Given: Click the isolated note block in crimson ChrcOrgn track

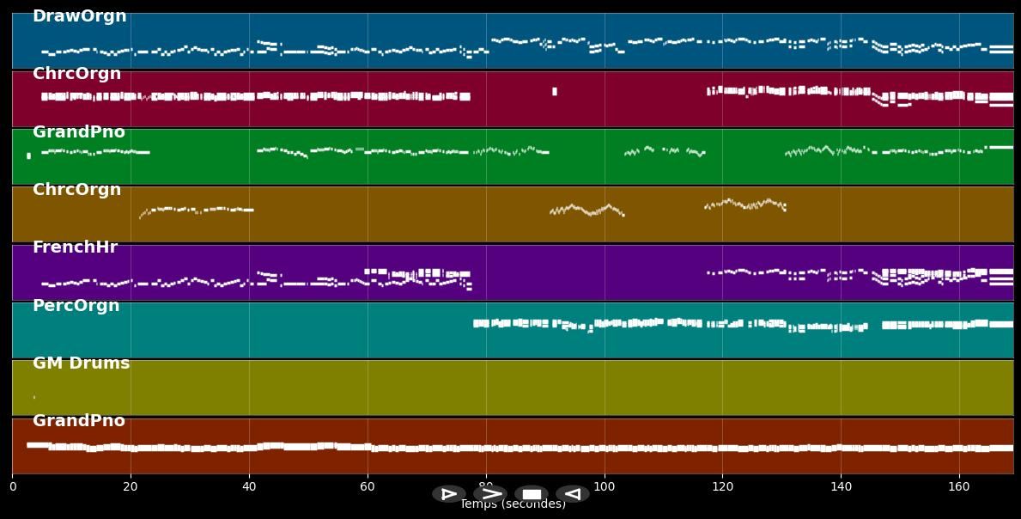Looking at the screenshot, I should coord(554,91).
